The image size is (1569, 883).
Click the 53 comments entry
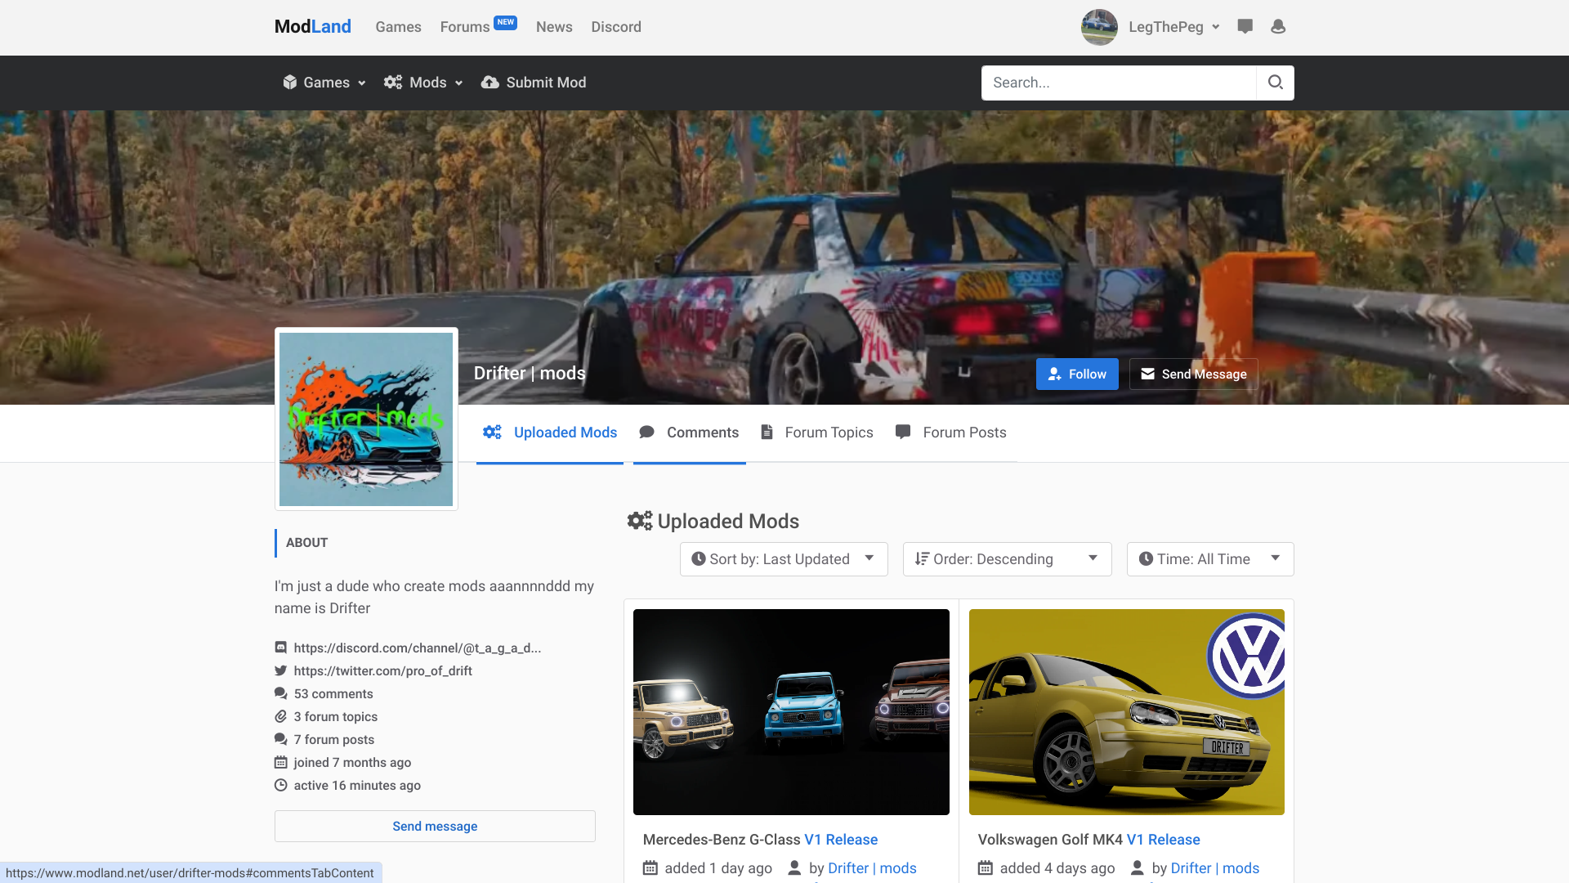[333, 693]
